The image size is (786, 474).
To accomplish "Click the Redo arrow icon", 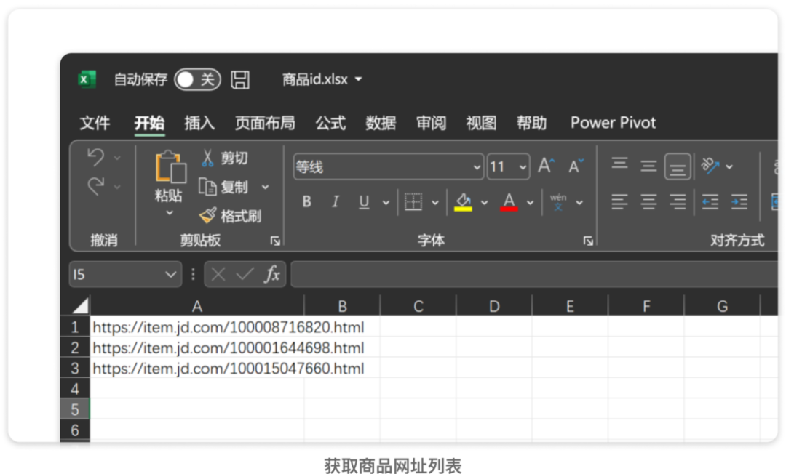I will tap(96, 186).
